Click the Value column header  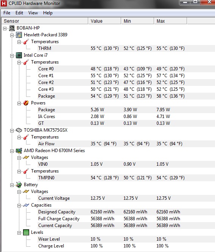tap(104, 21)
